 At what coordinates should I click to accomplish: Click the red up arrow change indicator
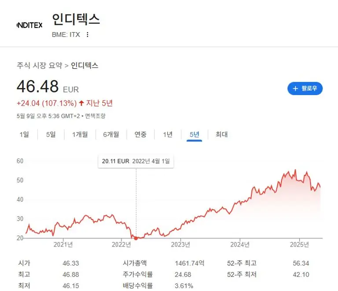point(81,103)
